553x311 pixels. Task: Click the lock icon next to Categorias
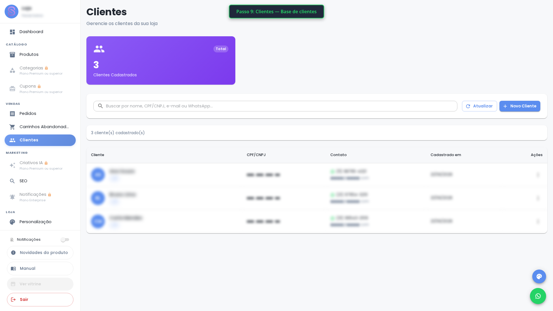[46, 68]
